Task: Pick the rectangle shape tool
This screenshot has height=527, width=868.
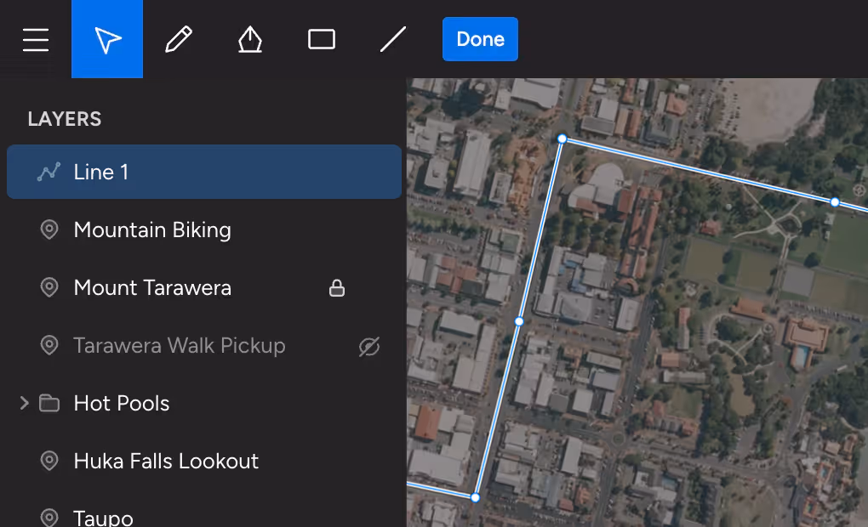Action: coord(322,39)
